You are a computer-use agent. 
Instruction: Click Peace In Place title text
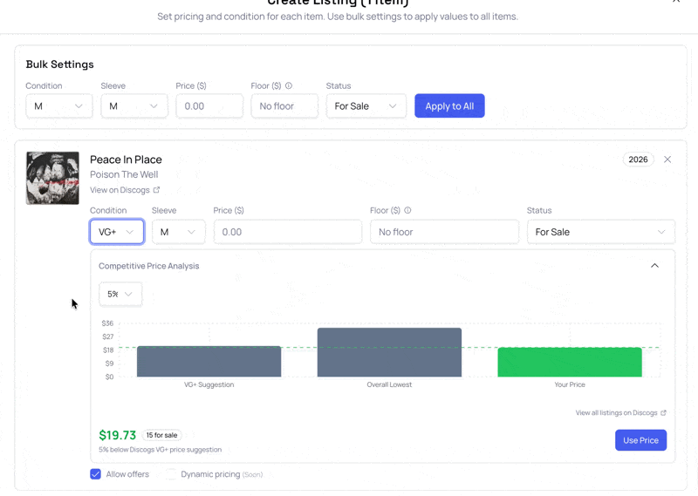pyautogui.click(x=126, y=160)
